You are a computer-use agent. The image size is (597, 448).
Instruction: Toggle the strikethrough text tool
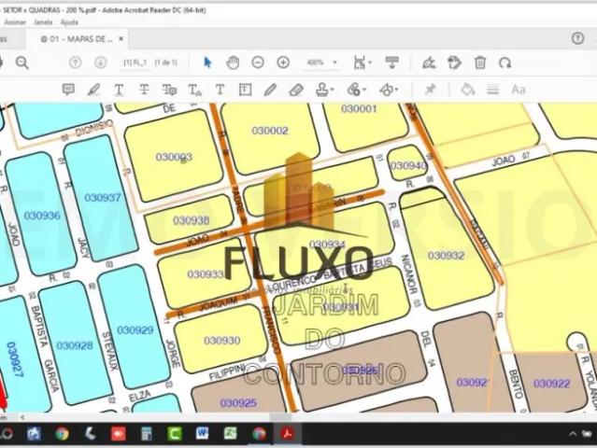click(144, 90)
